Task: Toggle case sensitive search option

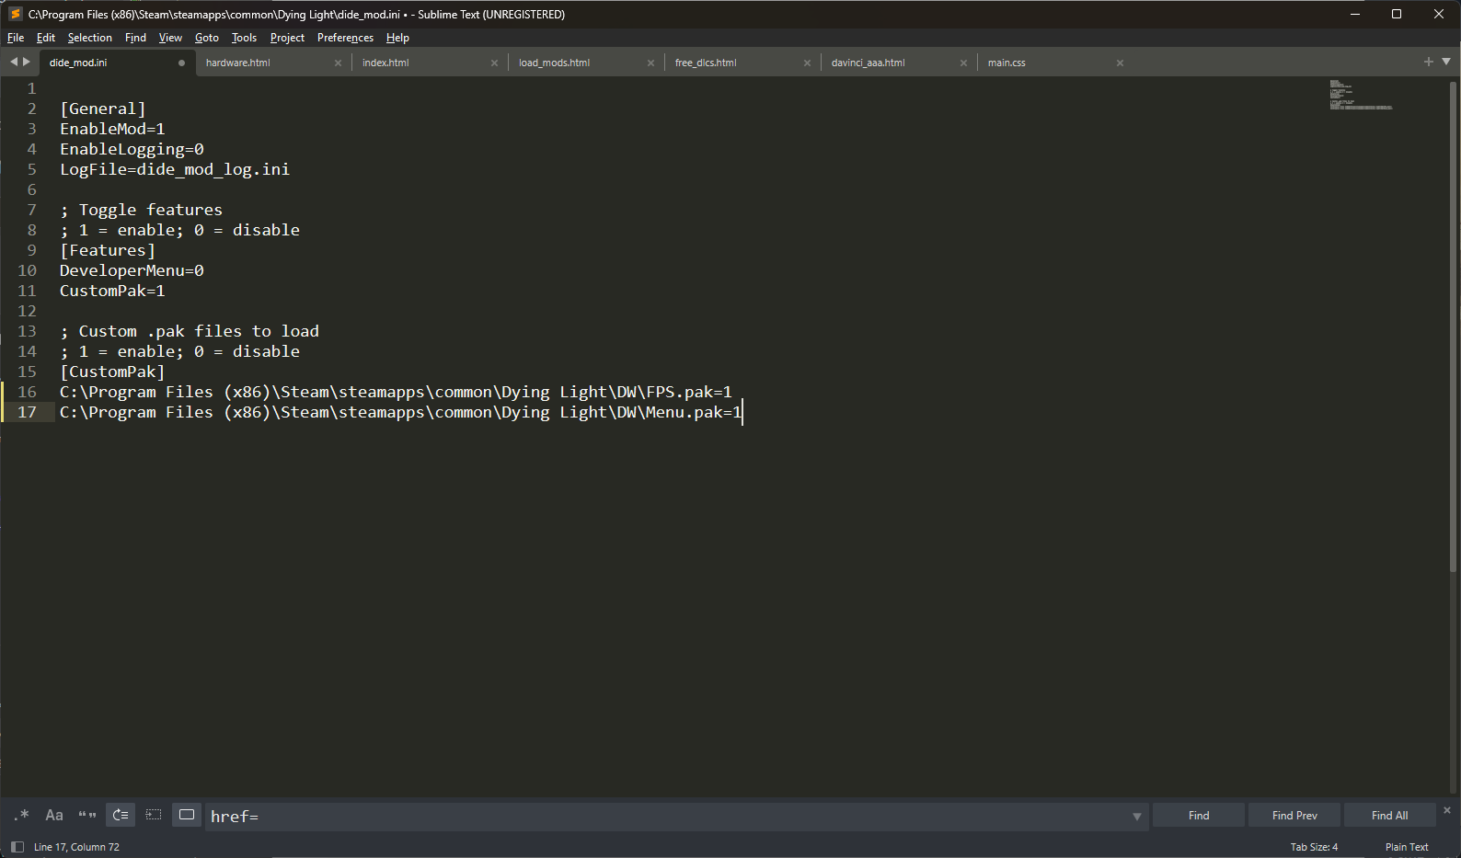Action: 54,815
